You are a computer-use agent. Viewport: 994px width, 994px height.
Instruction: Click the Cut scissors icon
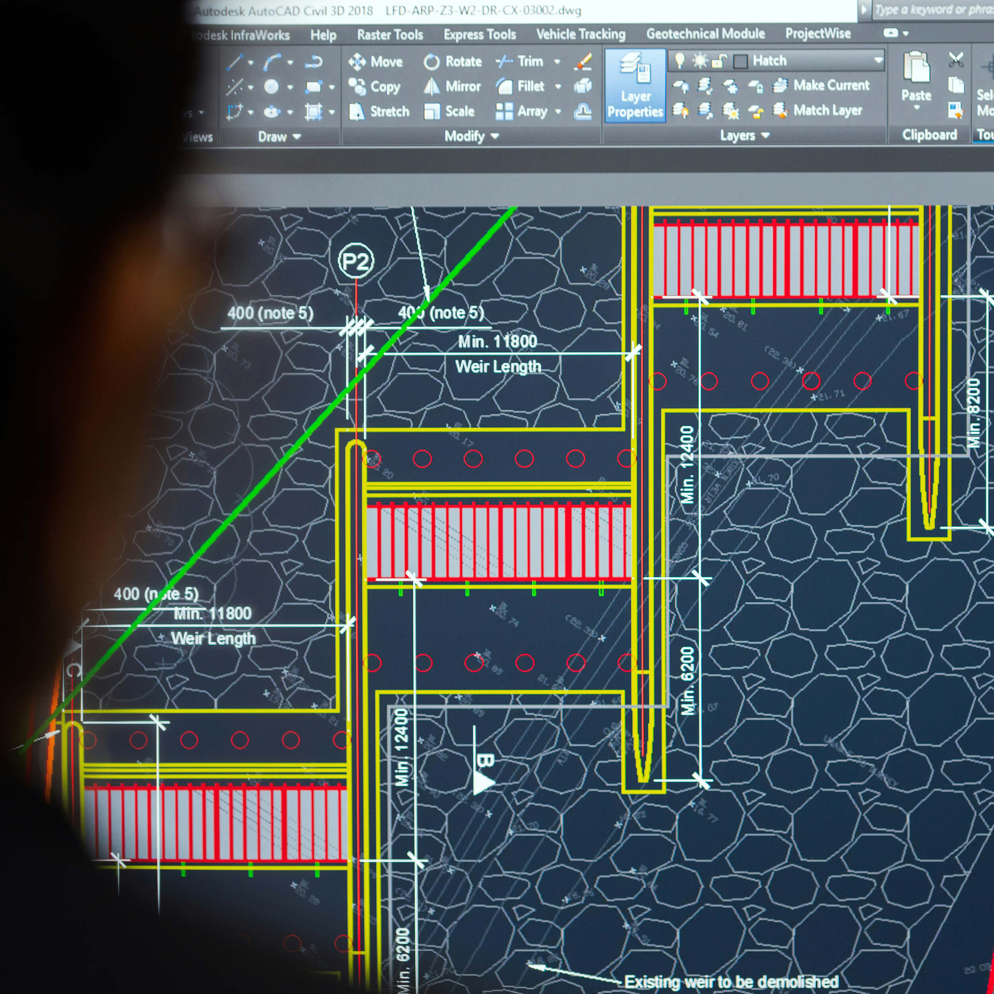click(x=956, y=60)
